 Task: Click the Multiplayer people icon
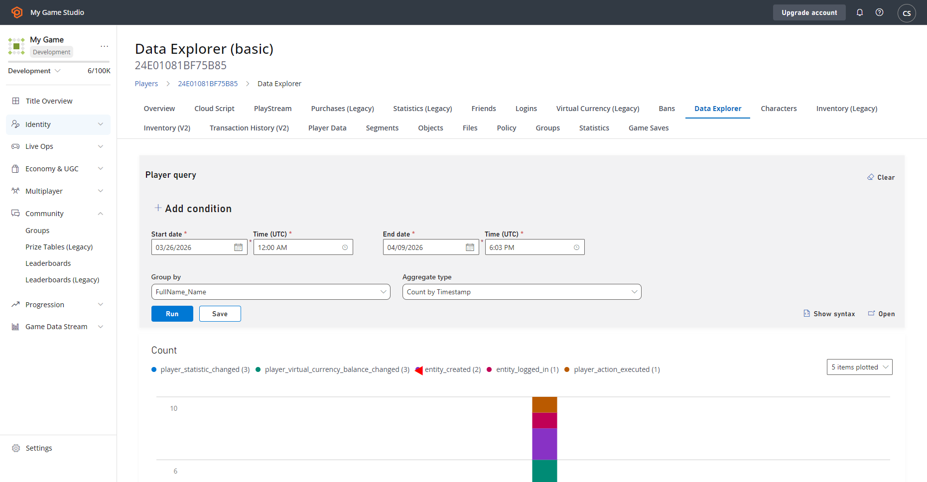coord(15,191)
